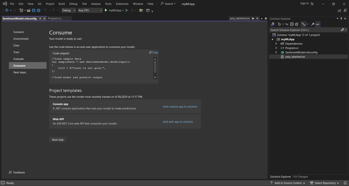Click Add console app to solution link
349x186 pixels.
point(180,107)
